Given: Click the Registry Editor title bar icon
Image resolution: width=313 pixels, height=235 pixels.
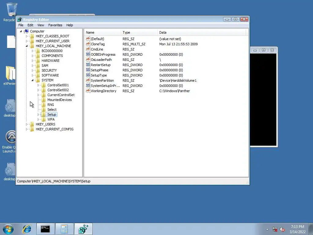Looking at the screenshot, I should [x=19, y=20].
